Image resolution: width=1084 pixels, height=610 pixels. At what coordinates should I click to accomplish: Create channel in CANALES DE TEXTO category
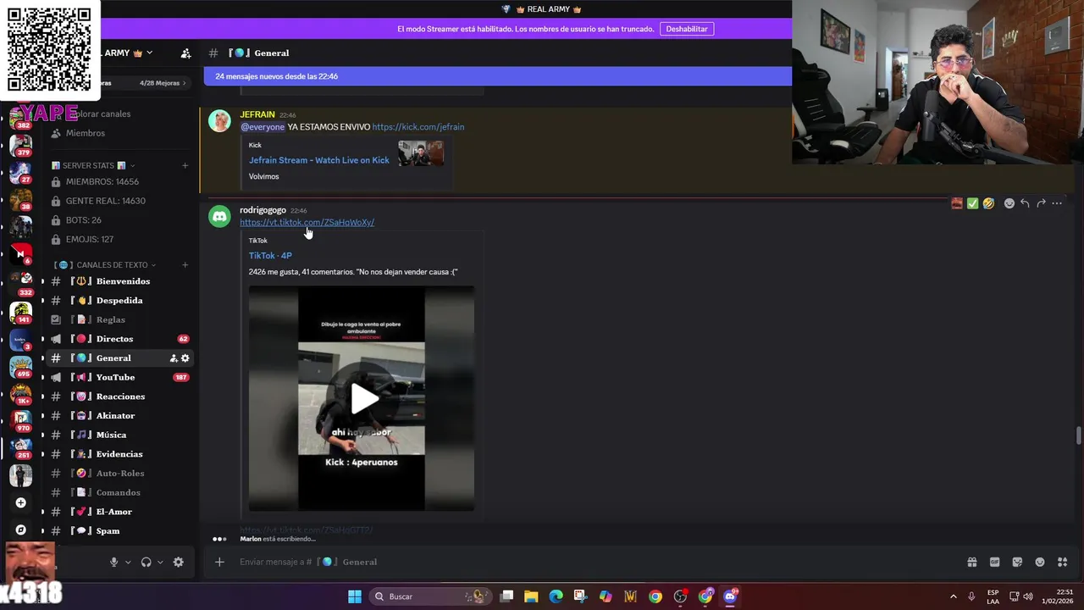[185, 265]
